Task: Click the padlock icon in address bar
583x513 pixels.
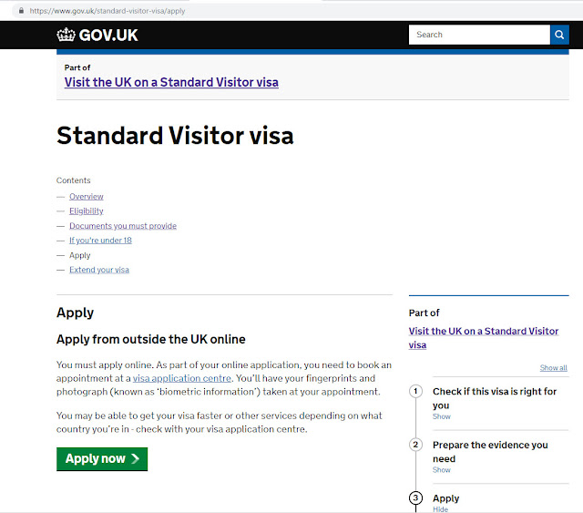Action: 22,10
